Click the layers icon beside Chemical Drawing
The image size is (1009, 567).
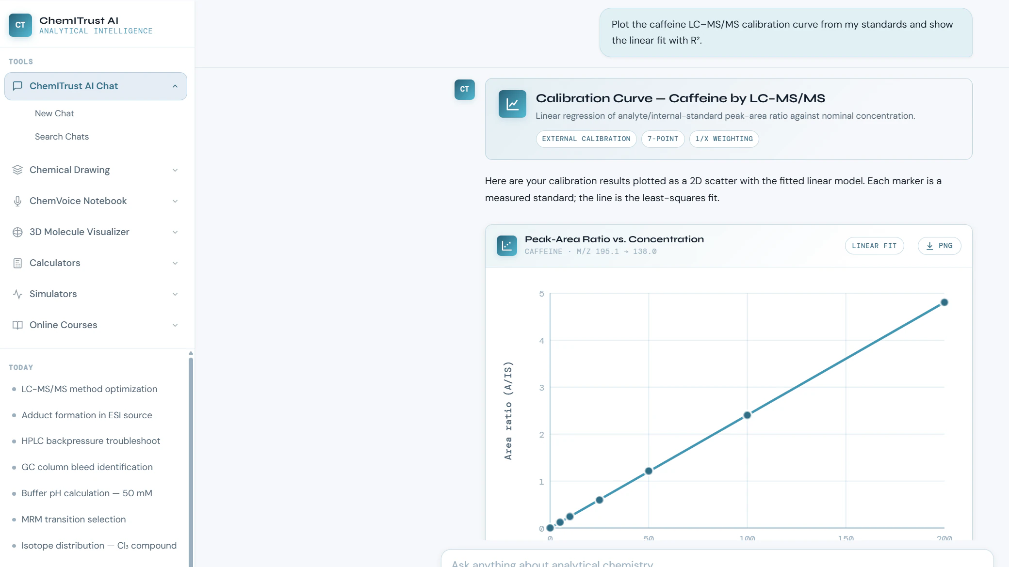(17, 170)
